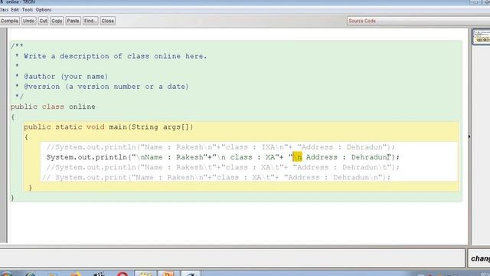This screenshot has width=490, height=276.
Task: Open the Edit menu
Action: pyautogui.click(x=15, y=10)
